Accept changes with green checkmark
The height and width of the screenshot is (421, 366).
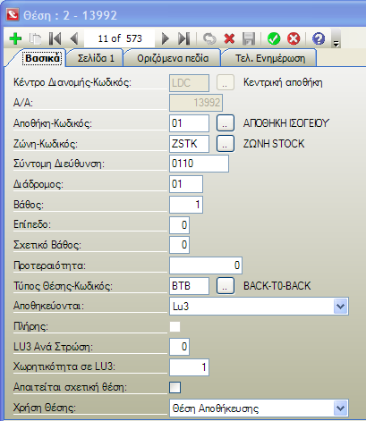[274, 38]
